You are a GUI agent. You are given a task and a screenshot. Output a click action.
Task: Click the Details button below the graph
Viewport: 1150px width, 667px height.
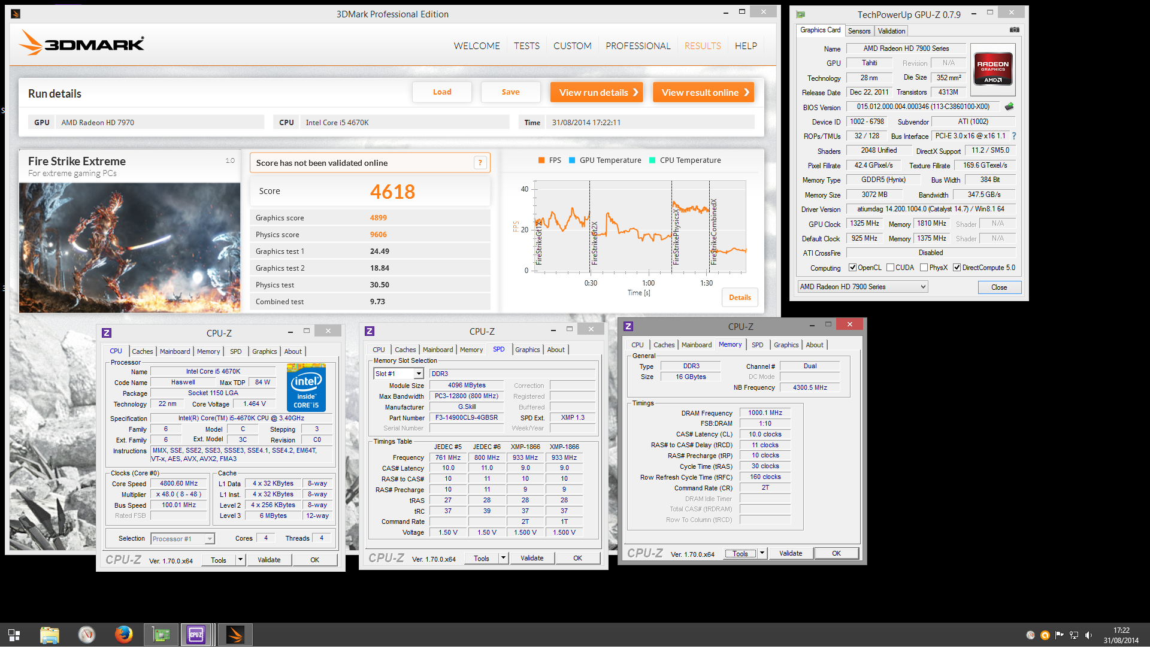point(740,298)
